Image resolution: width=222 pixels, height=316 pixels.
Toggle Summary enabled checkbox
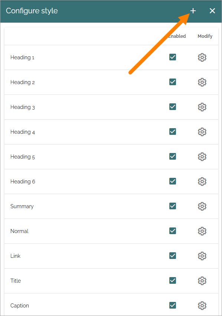coord(173,206)
